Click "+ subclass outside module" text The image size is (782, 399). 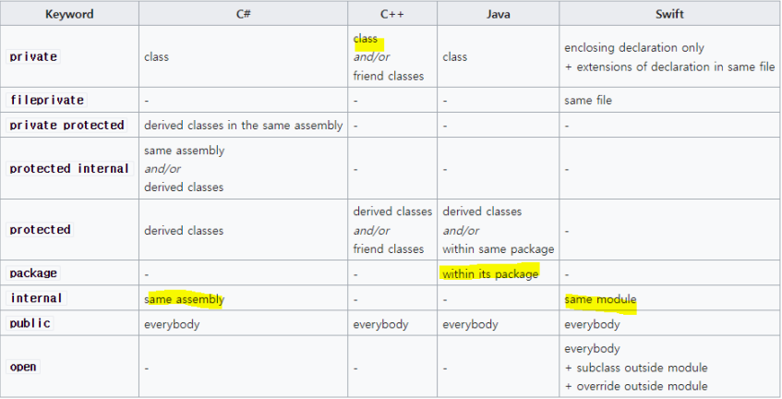tap(636, 368)
